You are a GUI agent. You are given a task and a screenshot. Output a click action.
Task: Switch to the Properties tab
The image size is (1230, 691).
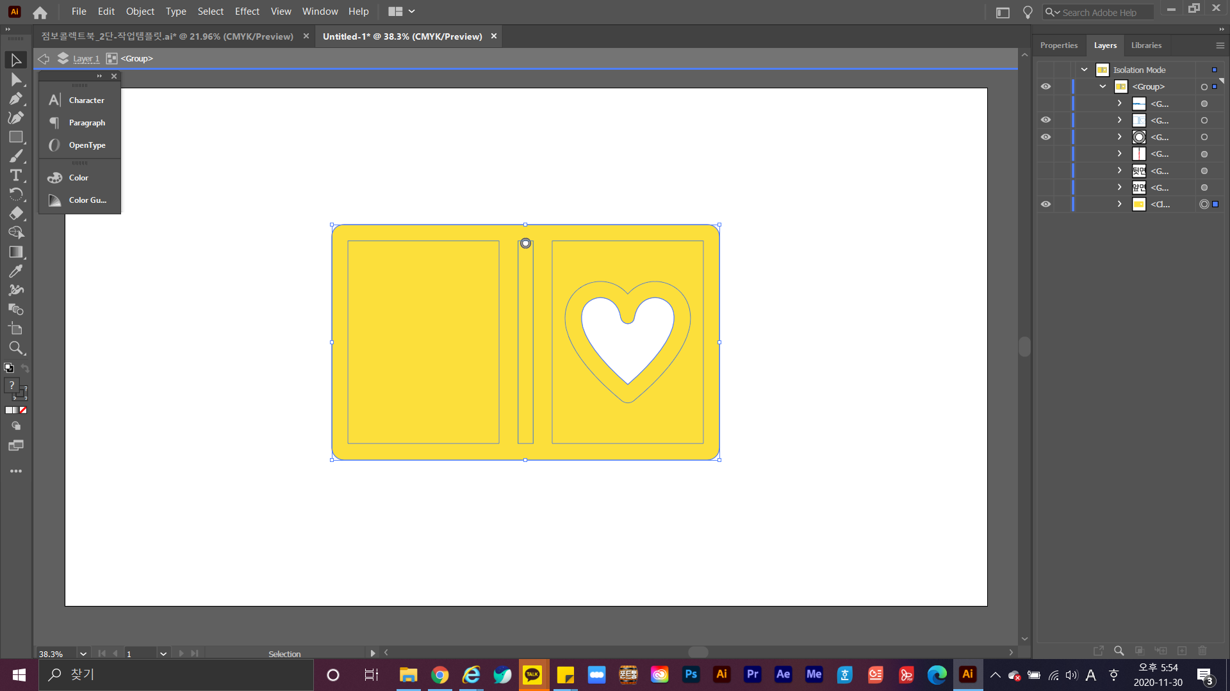pos(1058,45)
